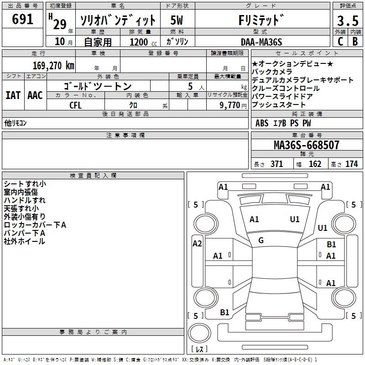
Task: Select exterior color ゴールドツートン
Action: pyautogui.click(x=98, y=86)
